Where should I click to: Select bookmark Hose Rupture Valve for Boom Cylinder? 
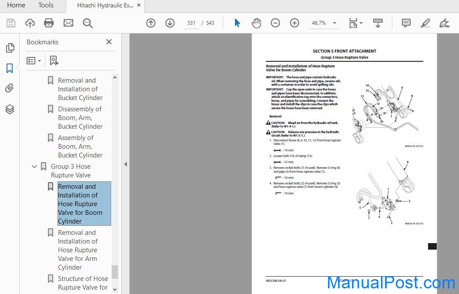point(84,204)
